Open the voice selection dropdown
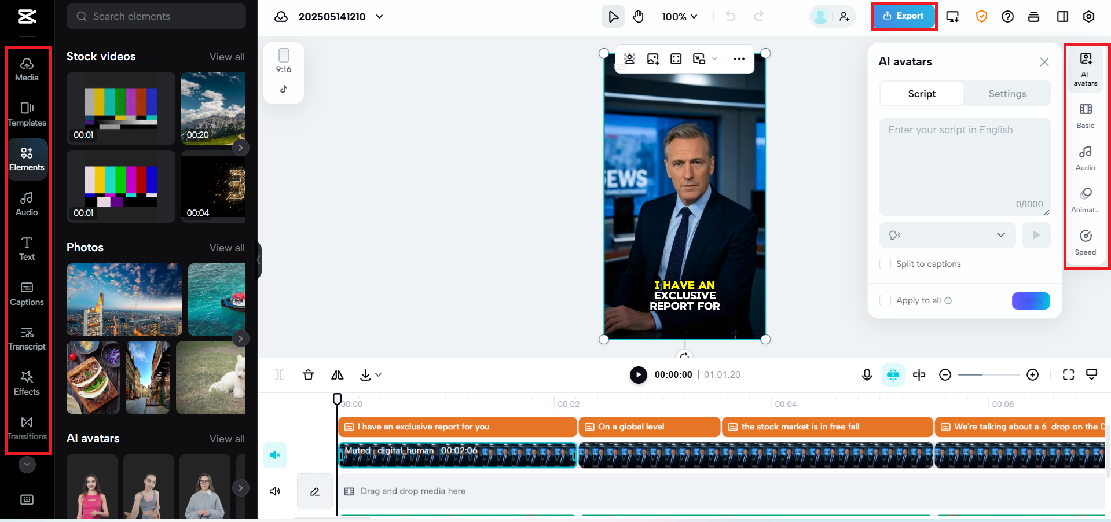Image resolution: width=1111 pixels, height=522 pixels. click(947, 235)
